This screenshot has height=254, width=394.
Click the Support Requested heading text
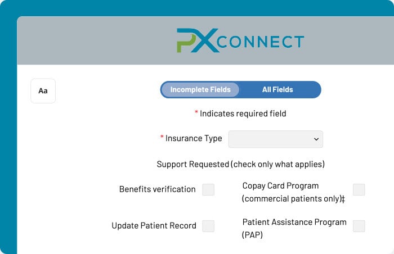point(240,164)
